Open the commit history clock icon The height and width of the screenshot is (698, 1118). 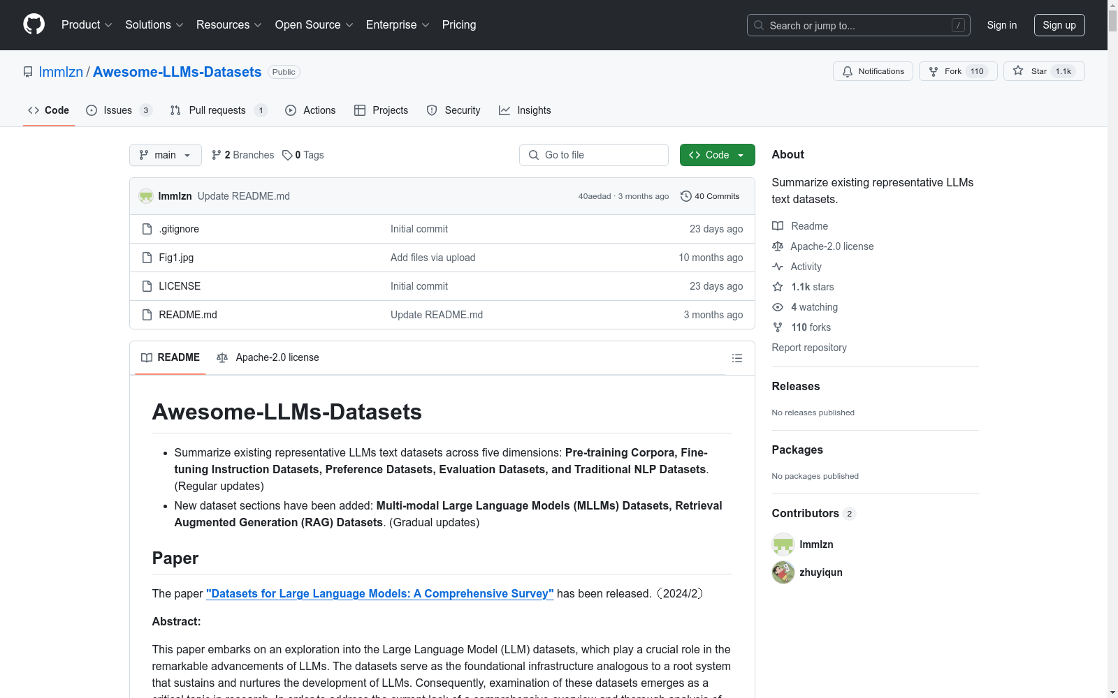tap(685, 196)
